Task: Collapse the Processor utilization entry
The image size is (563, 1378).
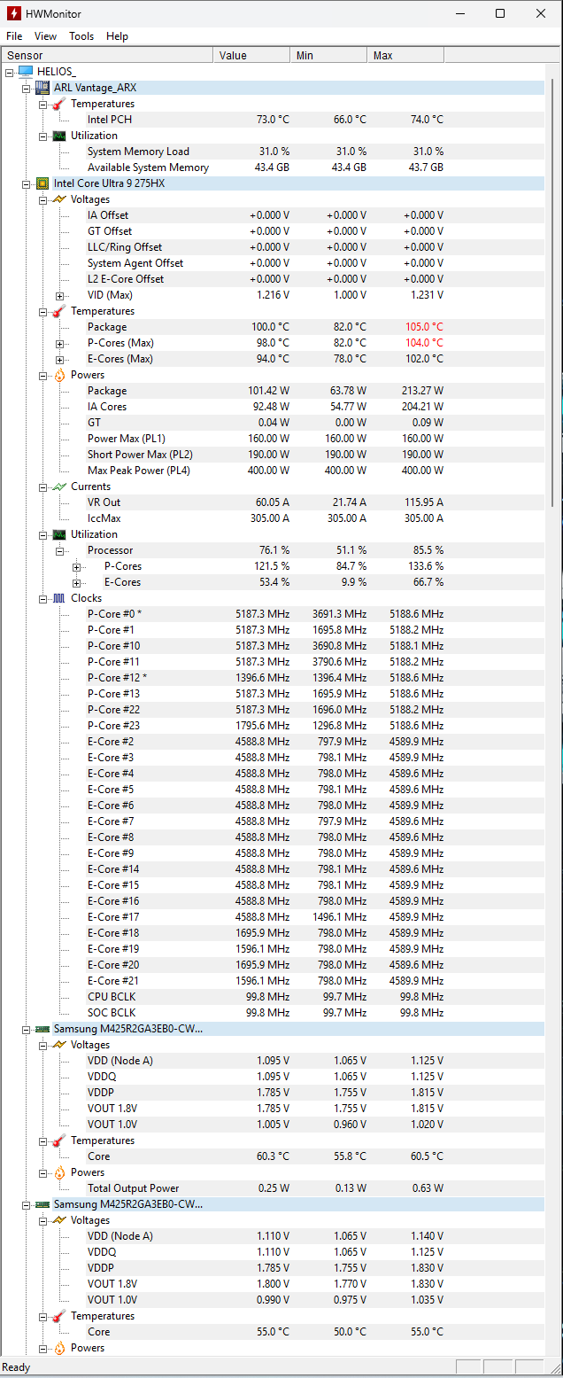Action: [x=59, y=550]
